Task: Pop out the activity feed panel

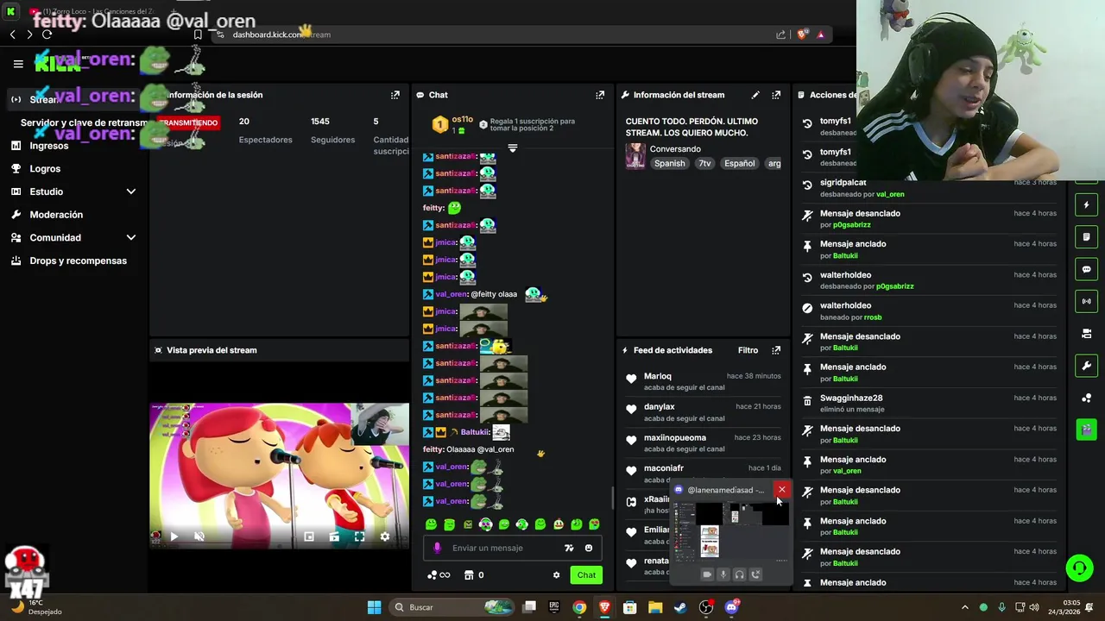Action: tap(776, 350)
